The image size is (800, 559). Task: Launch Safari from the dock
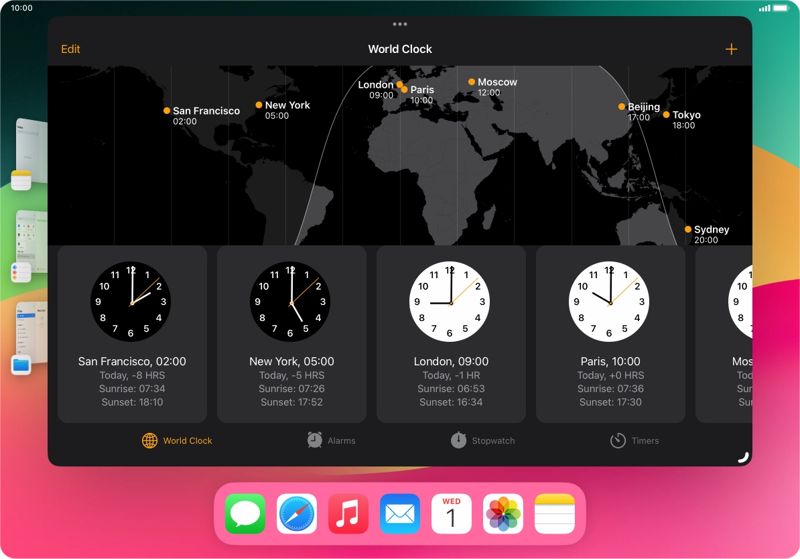(x=297, y=513)
